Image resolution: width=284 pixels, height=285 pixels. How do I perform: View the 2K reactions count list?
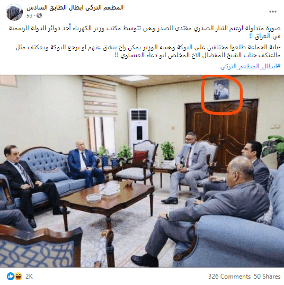coord(29,277)
